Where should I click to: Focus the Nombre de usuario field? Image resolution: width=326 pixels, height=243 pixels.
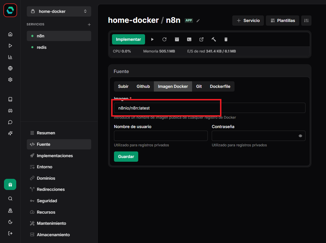click(x=161, y=136)
